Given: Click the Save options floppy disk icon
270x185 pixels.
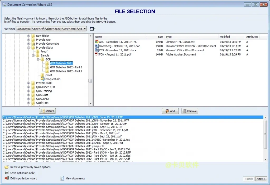Looking at the screenshot, I should click(x=7, y=173).
